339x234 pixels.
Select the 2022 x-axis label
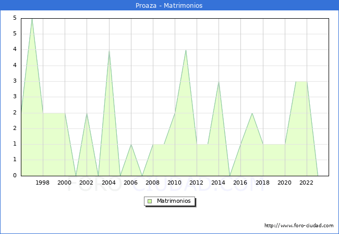[306, 183]
